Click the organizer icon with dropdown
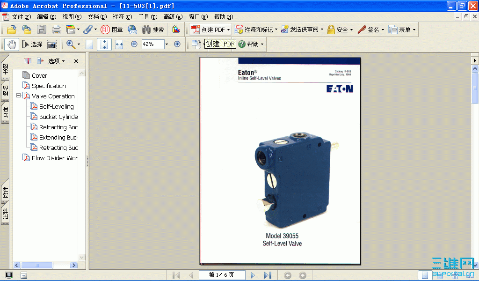Screen dimensions: 479x281 coord(73,30)
